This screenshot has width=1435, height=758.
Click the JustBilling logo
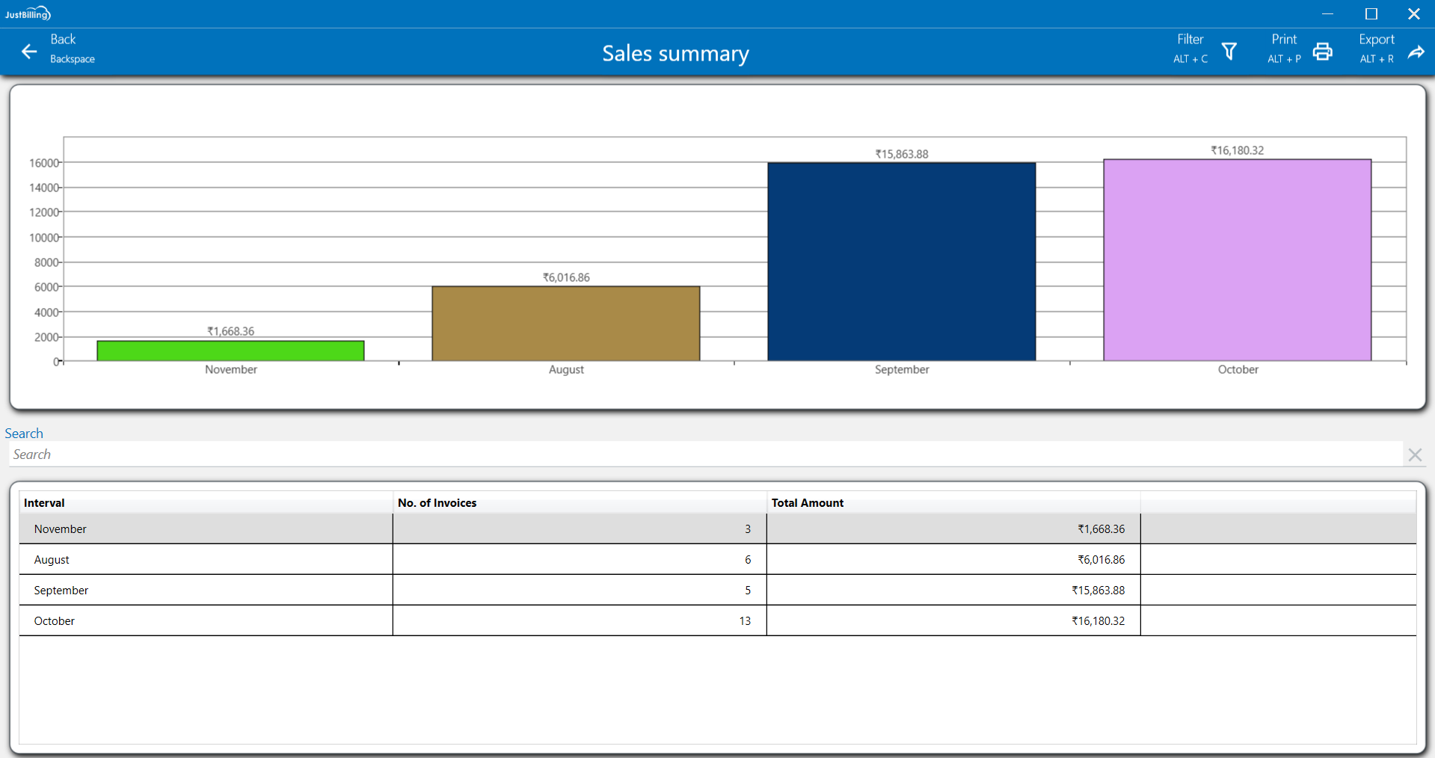pos(28,13)
